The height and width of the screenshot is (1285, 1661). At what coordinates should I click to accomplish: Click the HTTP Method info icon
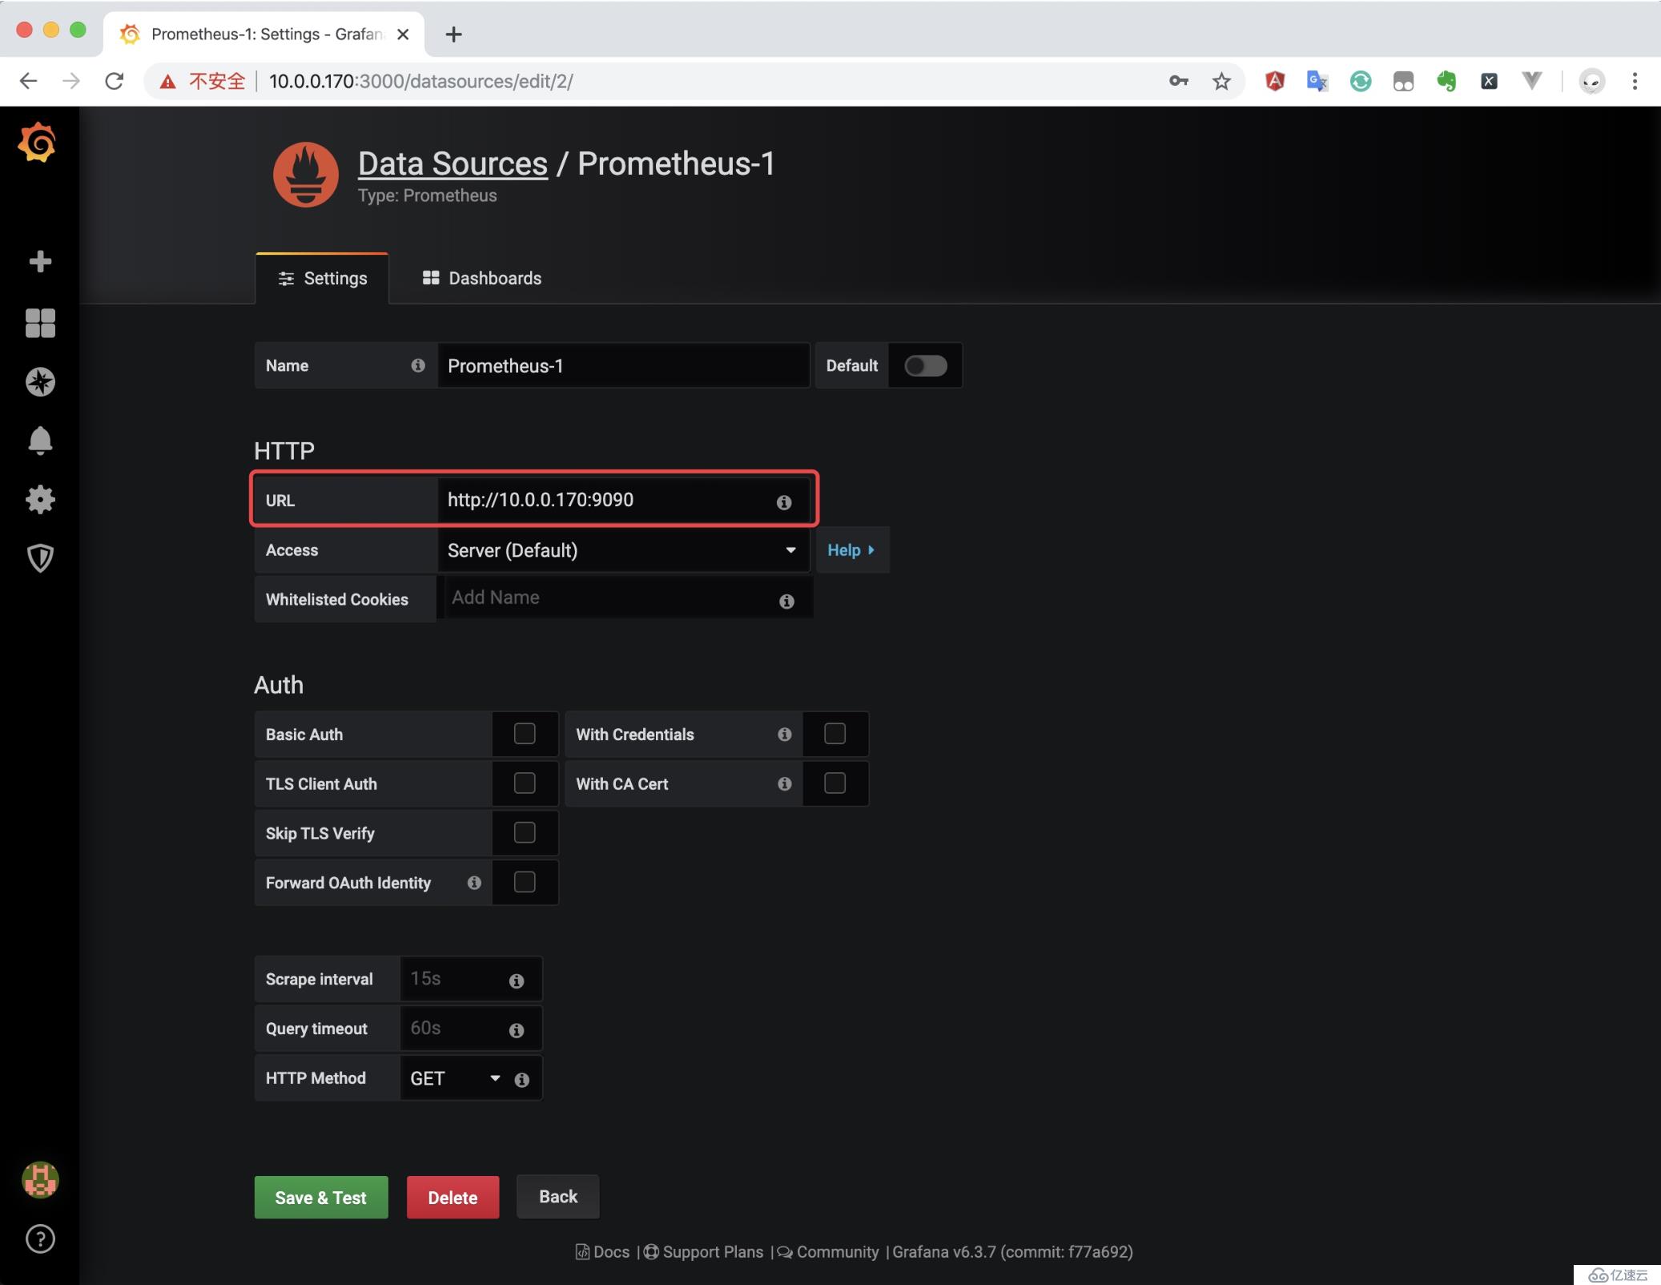pyautogui.click(x=522, y=1080)
